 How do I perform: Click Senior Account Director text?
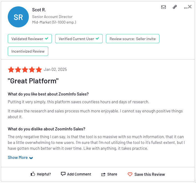(x=52, y=17)
